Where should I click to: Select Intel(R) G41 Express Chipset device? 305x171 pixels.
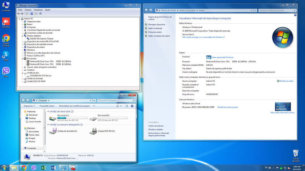[42, 39]
